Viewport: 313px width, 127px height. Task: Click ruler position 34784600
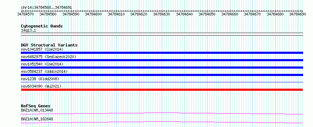[x=94, y=14]
